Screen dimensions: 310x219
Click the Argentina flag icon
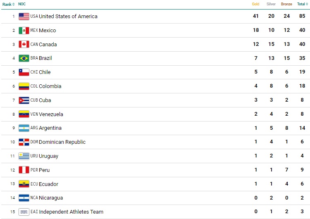pos(24,128)
